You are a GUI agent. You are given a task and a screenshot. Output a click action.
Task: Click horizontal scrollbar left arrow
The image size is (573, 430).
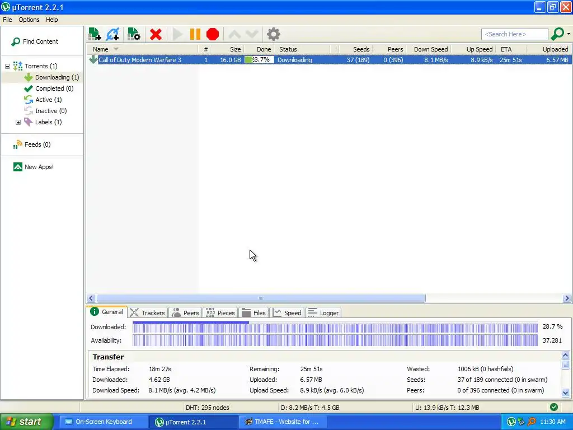[91, 298]
